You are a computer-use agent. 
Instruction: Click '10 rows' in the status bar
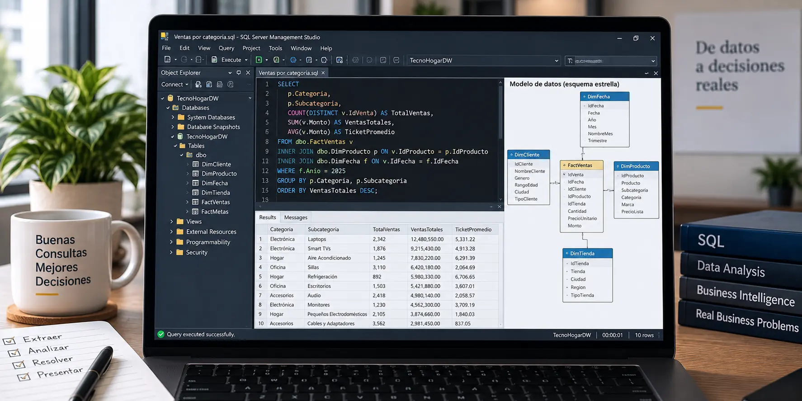point(644,335)
